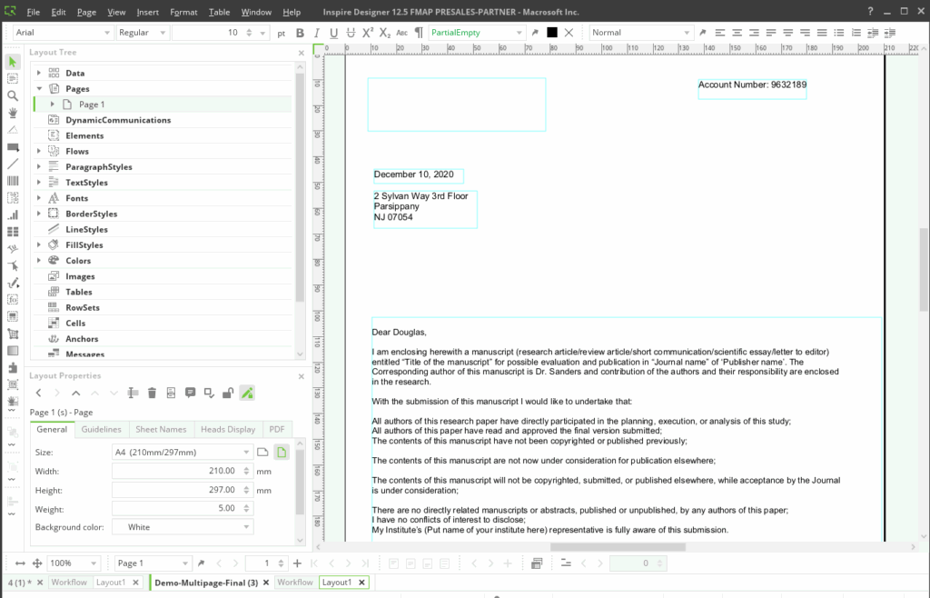Click the fit-width horizontal arrow icon
Viewport: 930px width, 598px height.
click(x=20, y=563)
